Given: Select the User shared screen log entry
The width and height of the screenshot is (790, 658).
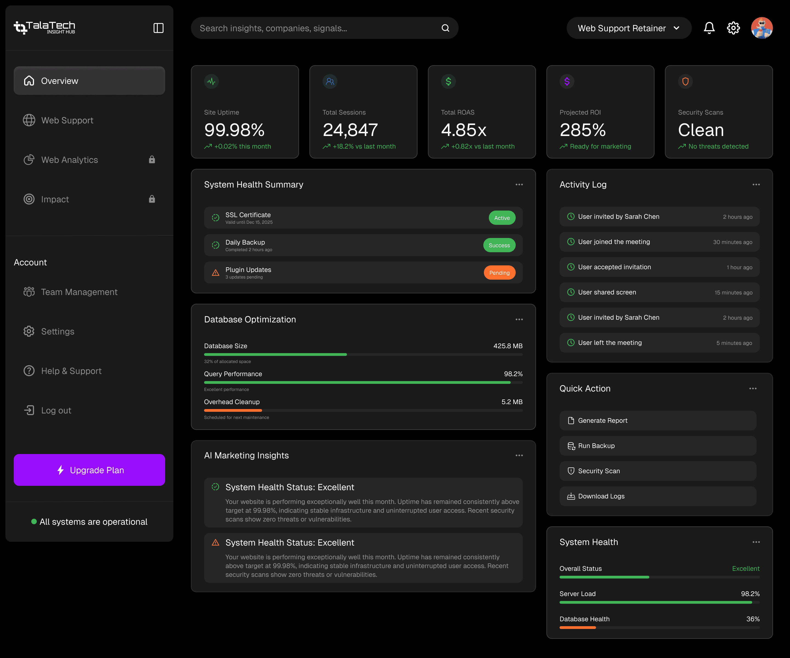Looking at the screenshot, I should 659,292.
